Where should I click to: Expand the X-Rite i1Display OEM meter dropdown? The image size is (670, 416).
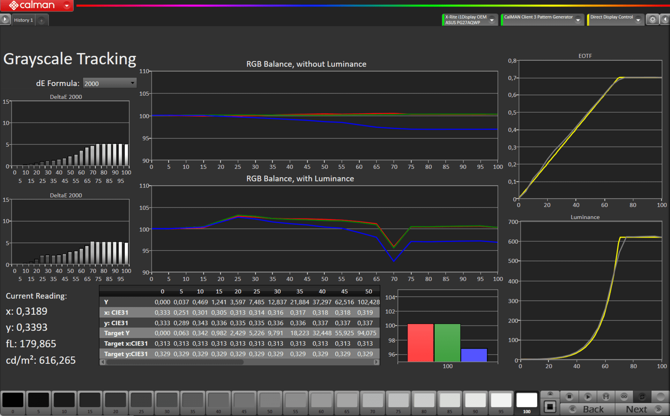(492, 20)
